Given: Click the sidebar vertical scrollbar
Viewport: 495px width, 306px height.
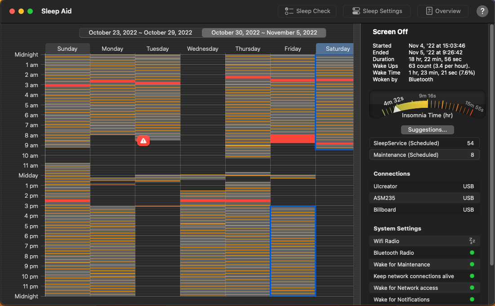Looking at the screenshot, I should pyautogui.click(x=491, y=145).
